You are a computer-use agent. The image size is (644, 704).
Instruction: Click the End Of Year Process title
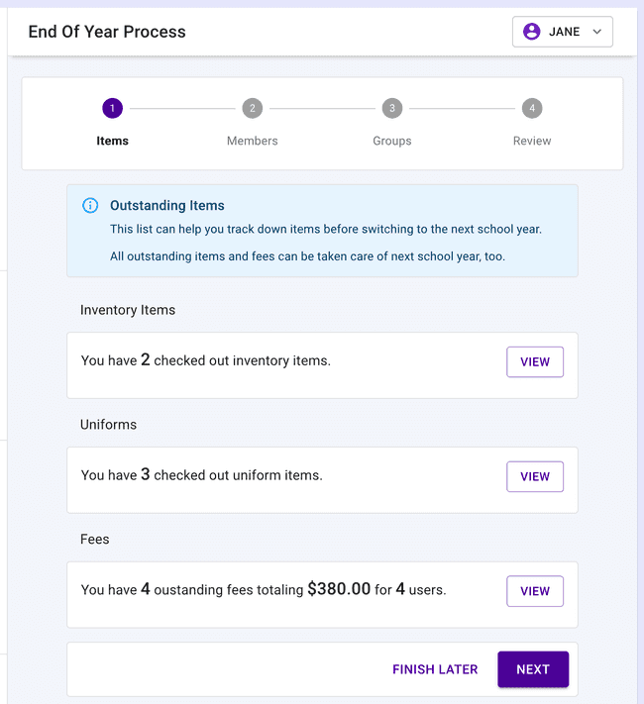tap(107, 32)
